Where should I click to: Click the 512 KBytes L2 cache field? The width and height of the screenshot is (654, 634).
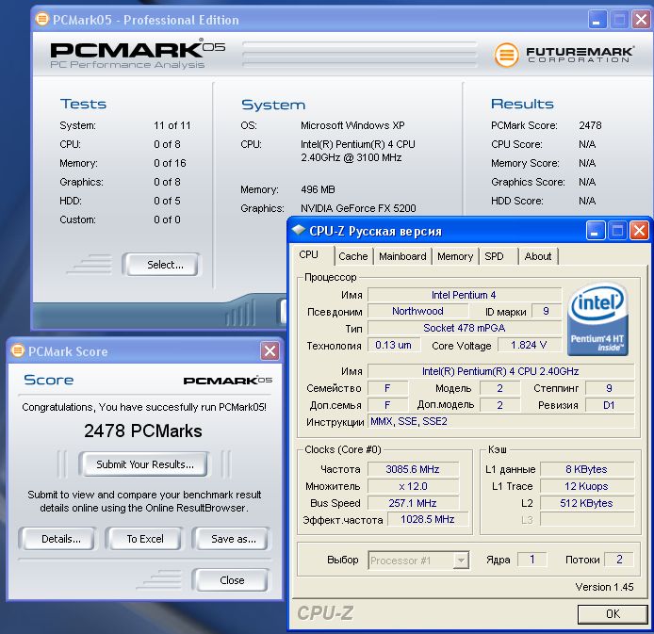coord(587,503)
